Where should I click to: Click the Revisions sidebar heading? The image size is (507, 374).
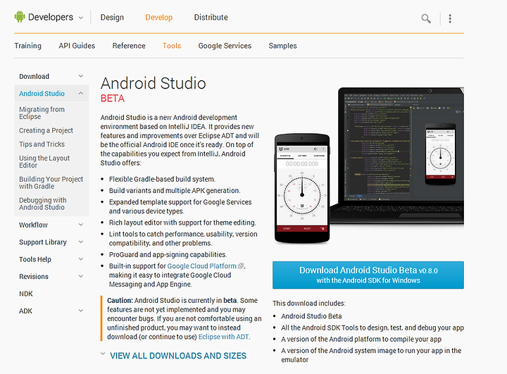point(34,276)
